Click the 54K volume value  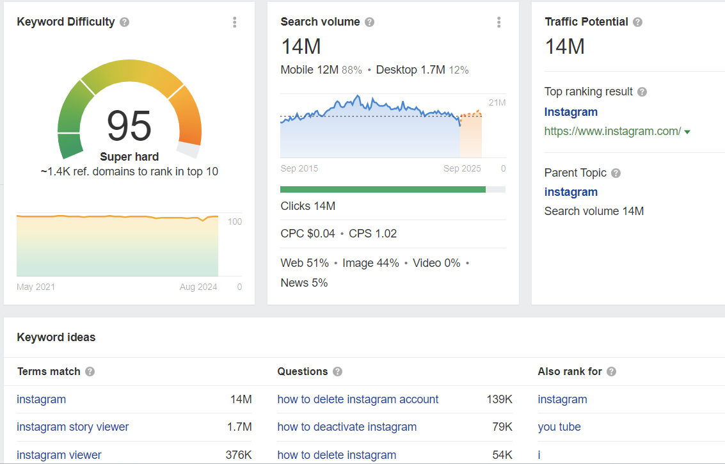(x=502, y=455)
